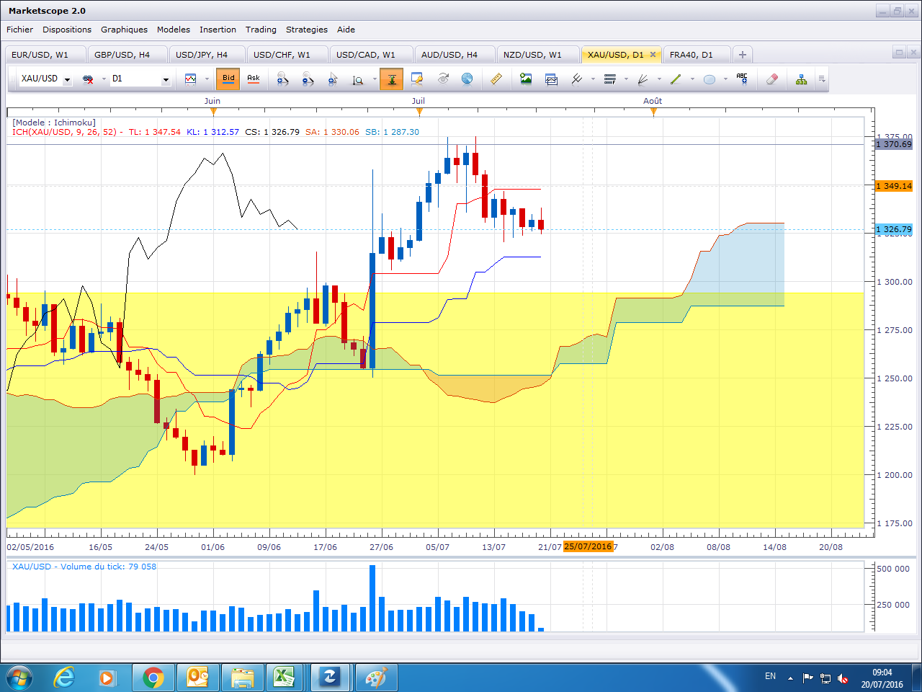Screen dimensions: 922x692
Task: Select the Fibonacci levels tool
Action: tap(610, 79)
